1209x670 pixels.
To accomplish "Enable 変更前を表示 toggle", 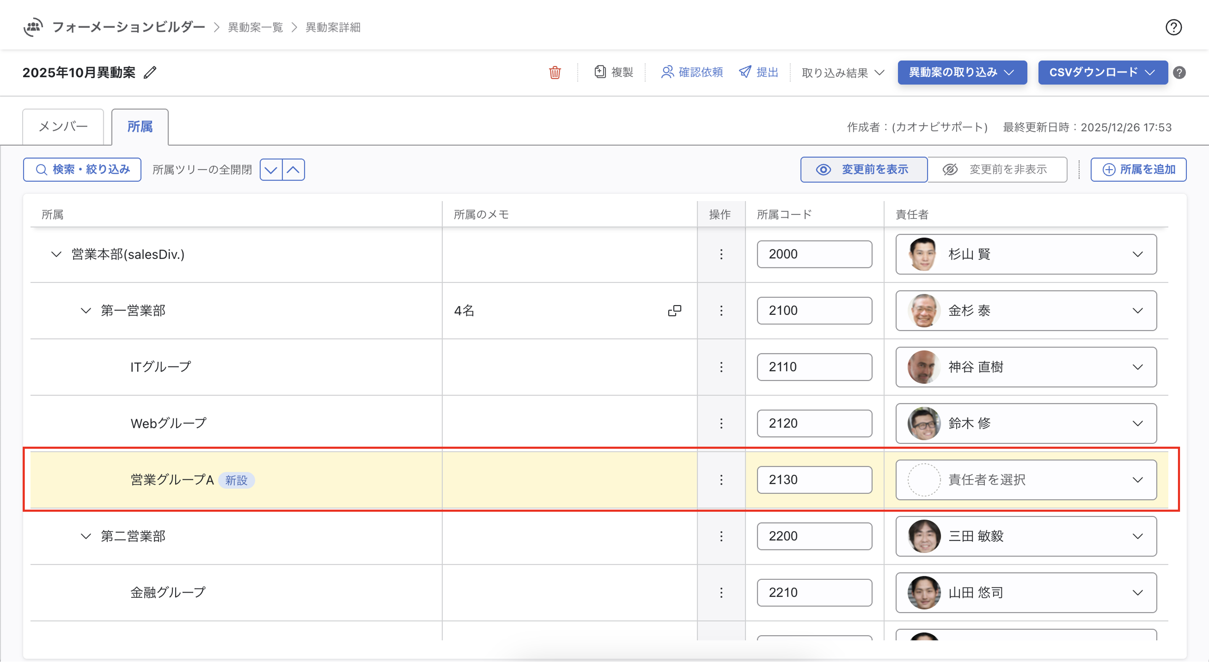I will [x=864, y=169].
